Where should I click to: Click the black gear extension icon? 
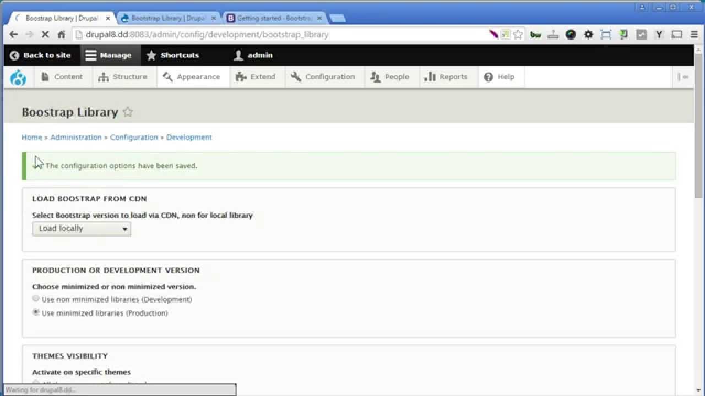(x=588, y=34)
